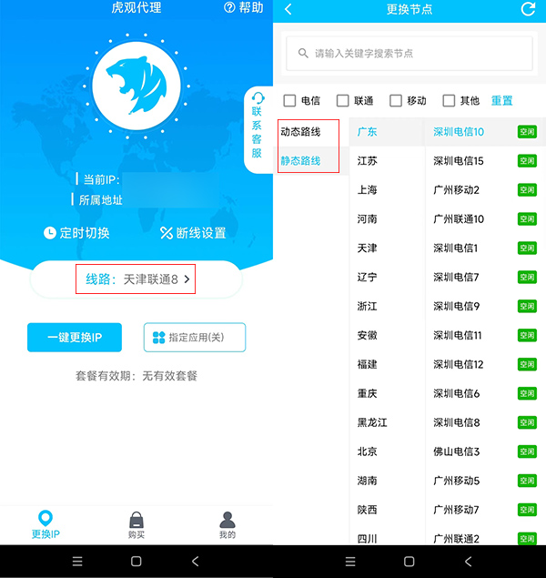This screenshot has height=578, width=546.
Task: Expand the 线路 天津联通8 line selector
Action: pos(136,279)
